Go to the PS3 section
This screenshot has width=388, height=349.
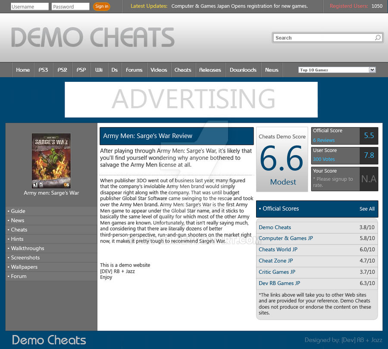click(x=43, y=70)
